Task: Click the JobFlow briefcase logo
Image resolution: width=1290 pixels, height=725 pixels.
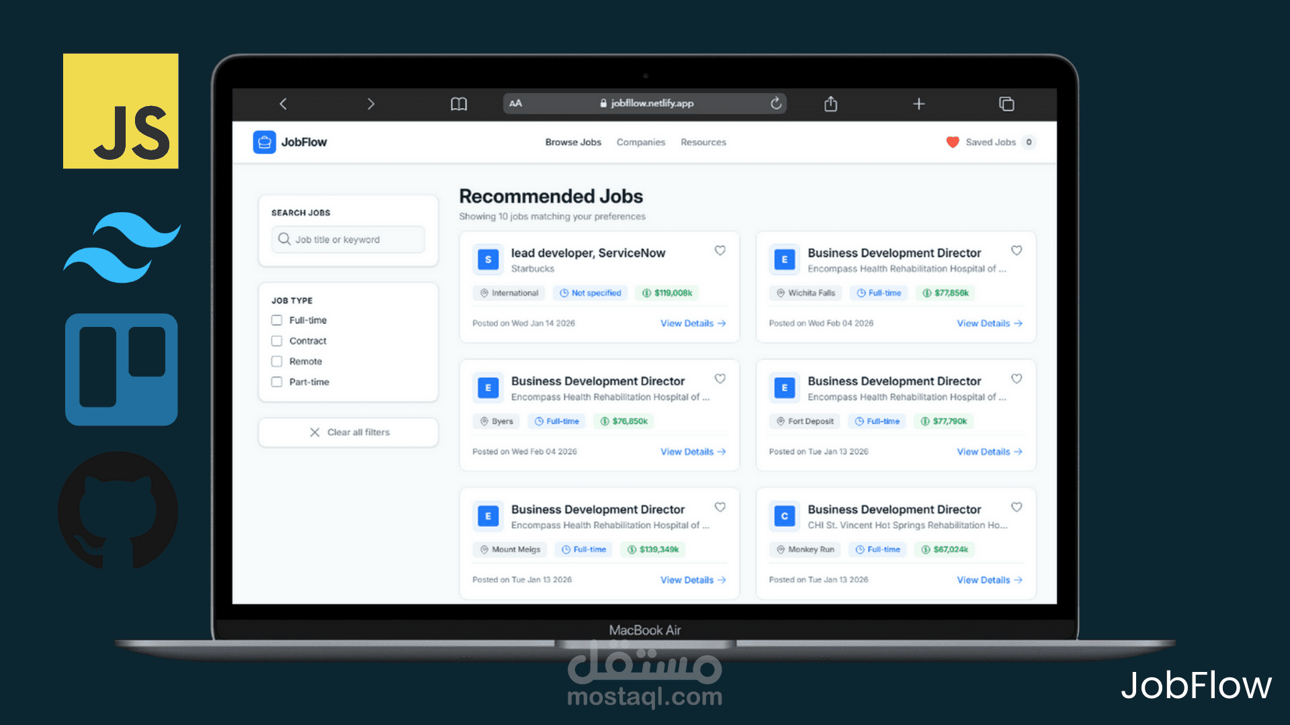Action: pos(265,142)
